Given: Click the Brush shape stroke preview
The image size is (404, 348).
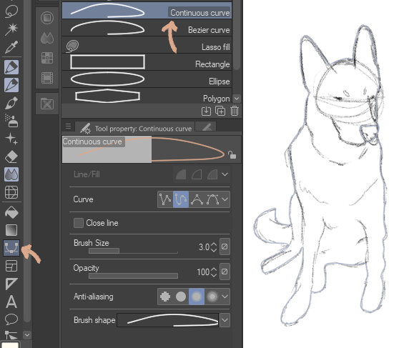Looking at the screenshot, I should click(168, 320).
